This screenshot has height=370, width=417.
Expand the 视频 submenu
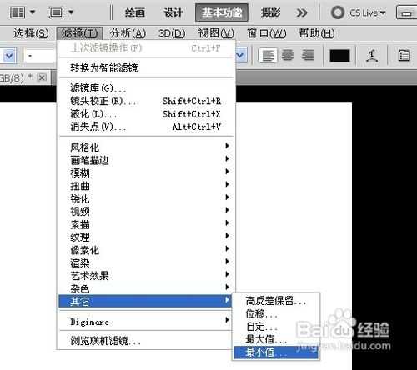click(147, 211)
